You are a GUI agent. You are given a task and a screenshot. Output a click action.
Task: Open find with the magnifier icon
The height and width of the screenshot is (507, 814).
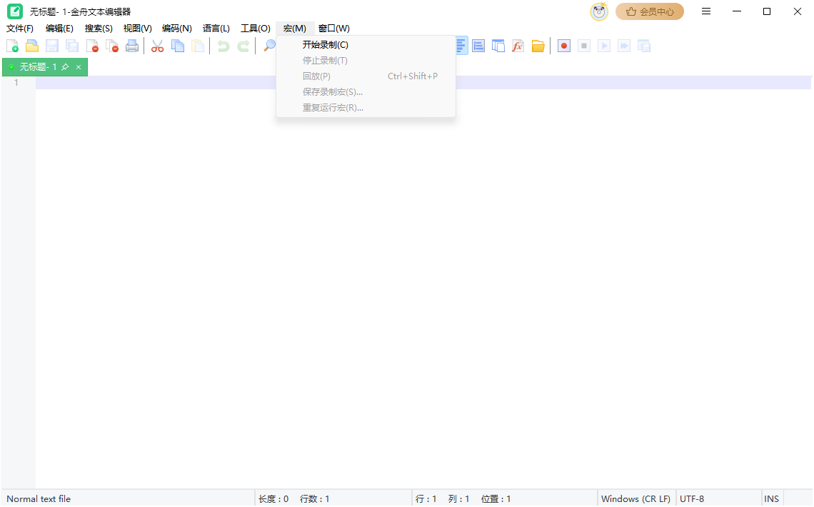(269, 46)
